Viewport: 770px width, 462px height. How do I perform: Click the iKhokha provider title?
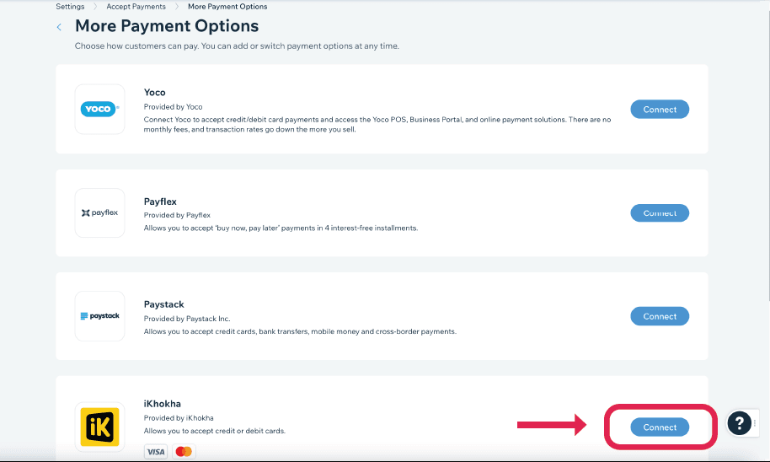[x=163, y=404]
